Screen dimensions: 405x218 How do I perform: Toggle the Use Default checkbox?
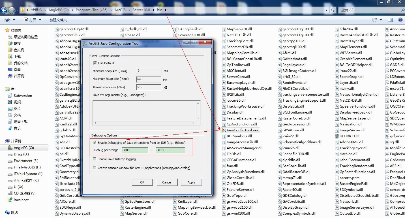pos(95,63)
